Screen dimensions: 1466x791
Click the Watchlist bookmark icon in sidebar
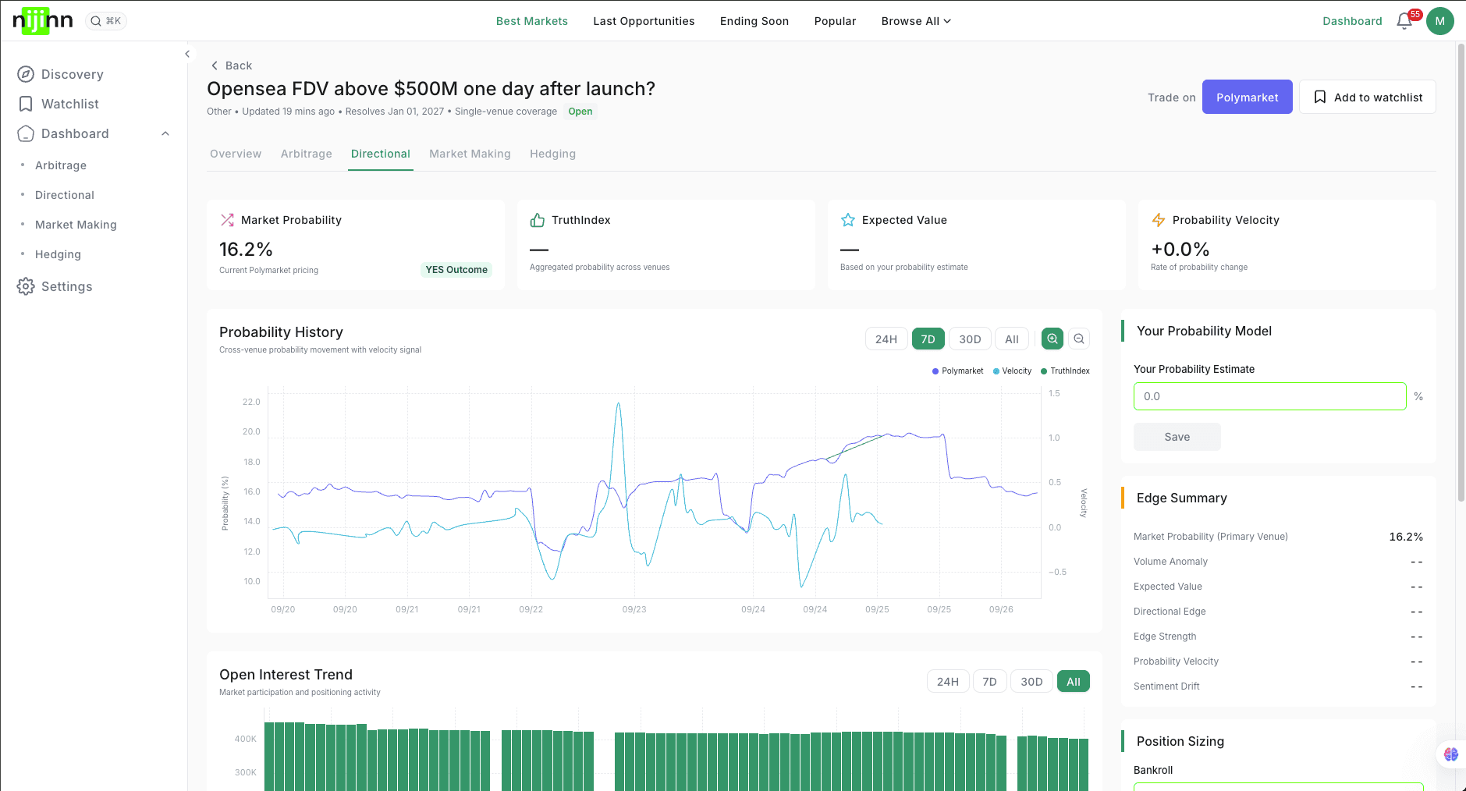point(26,104)
